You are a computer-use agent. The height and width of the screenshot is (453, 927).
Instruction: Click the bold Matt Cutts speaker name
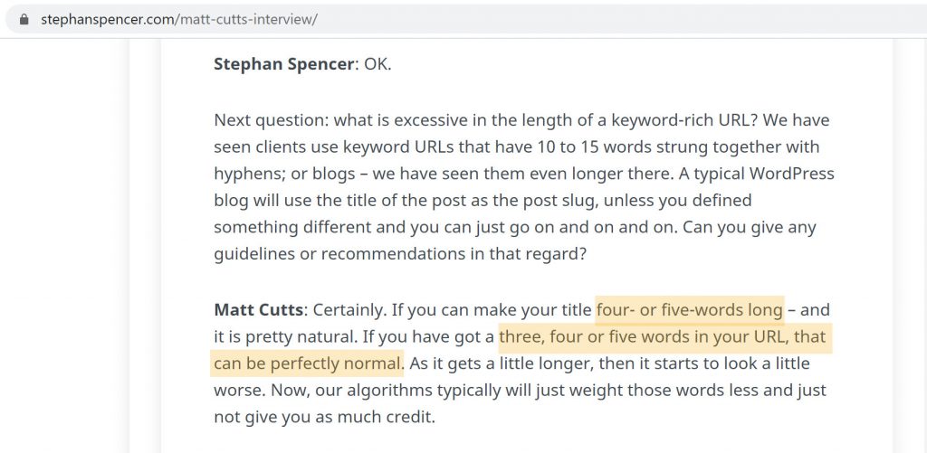[x=258, y=309]
